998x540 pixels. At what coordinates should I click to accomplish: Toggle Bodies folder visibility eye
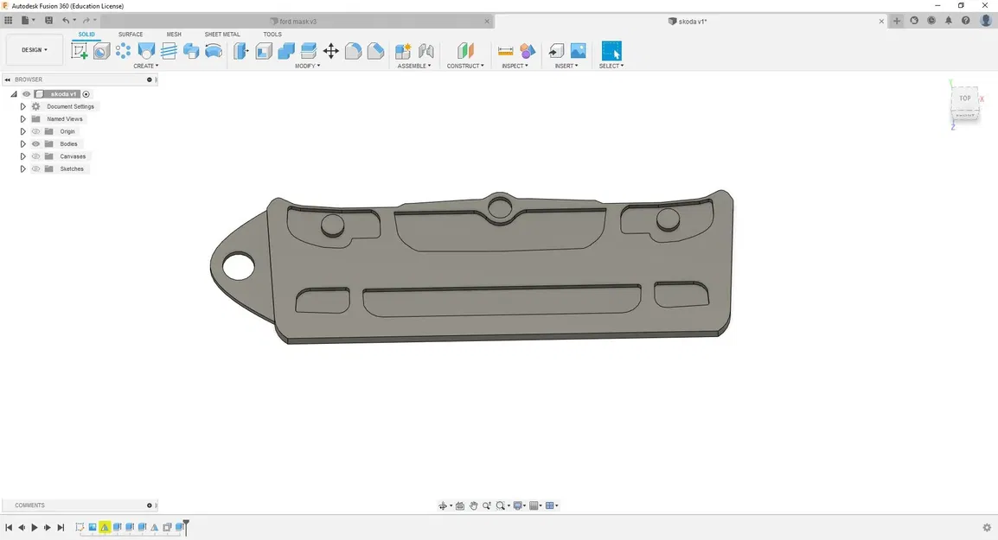point(35,143)
